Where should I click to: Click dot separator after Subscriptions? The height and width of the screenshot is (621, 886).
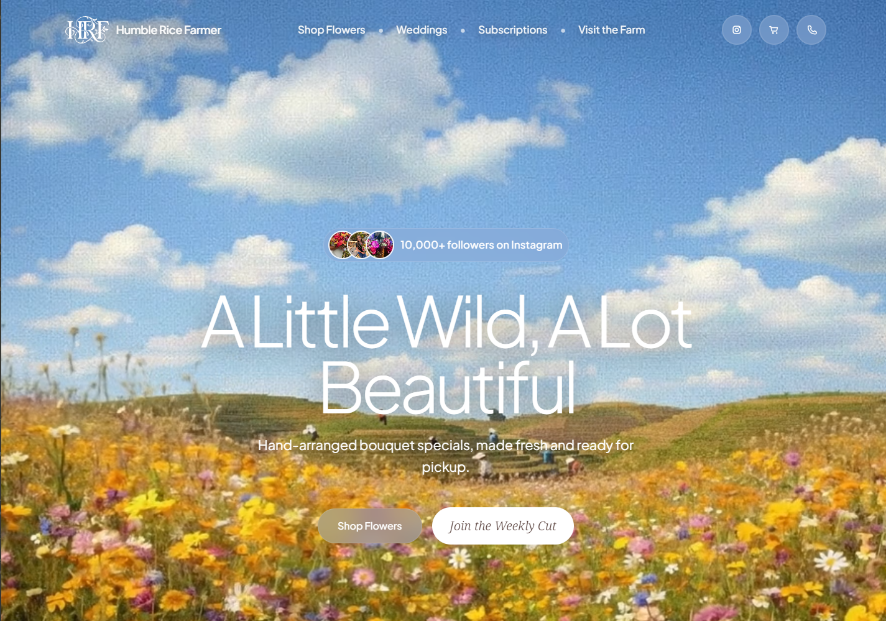point(563,30)
